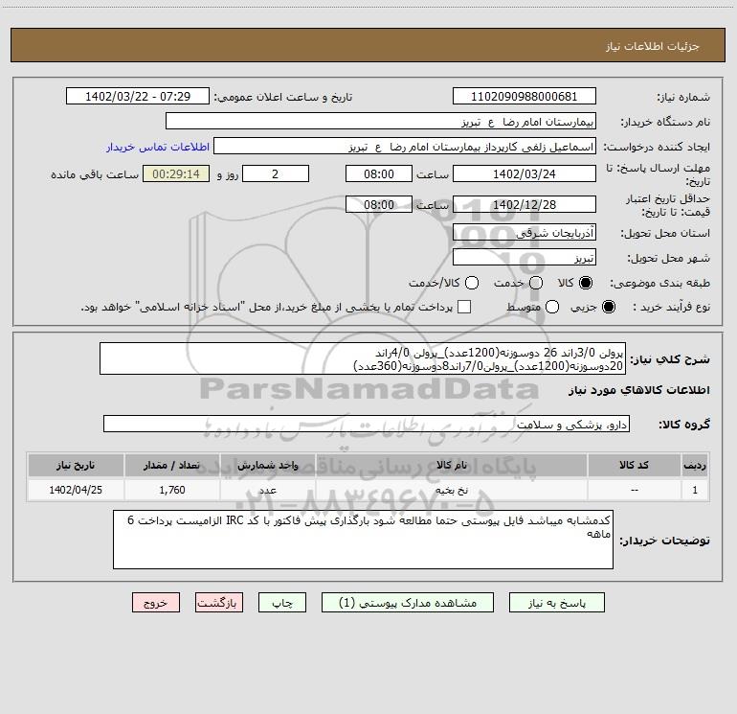Click the province field آذربایجان شرقی
Screen dimensions: 737x714
click(x=525, y=233)
